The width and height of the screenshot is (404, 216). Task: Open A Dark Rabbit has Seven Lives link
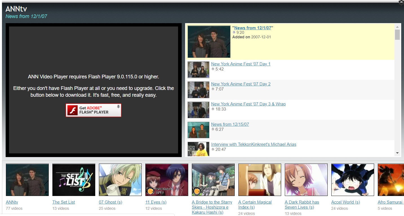(x=302, y=205)
